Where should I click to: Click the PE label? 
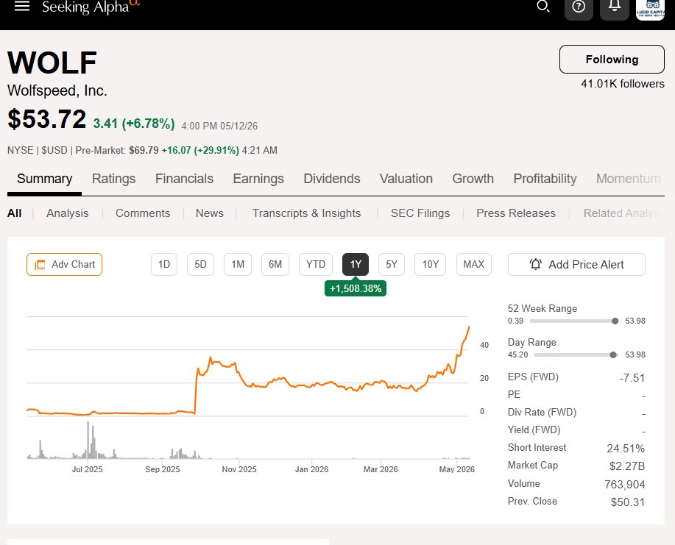[x=514, y=394]
